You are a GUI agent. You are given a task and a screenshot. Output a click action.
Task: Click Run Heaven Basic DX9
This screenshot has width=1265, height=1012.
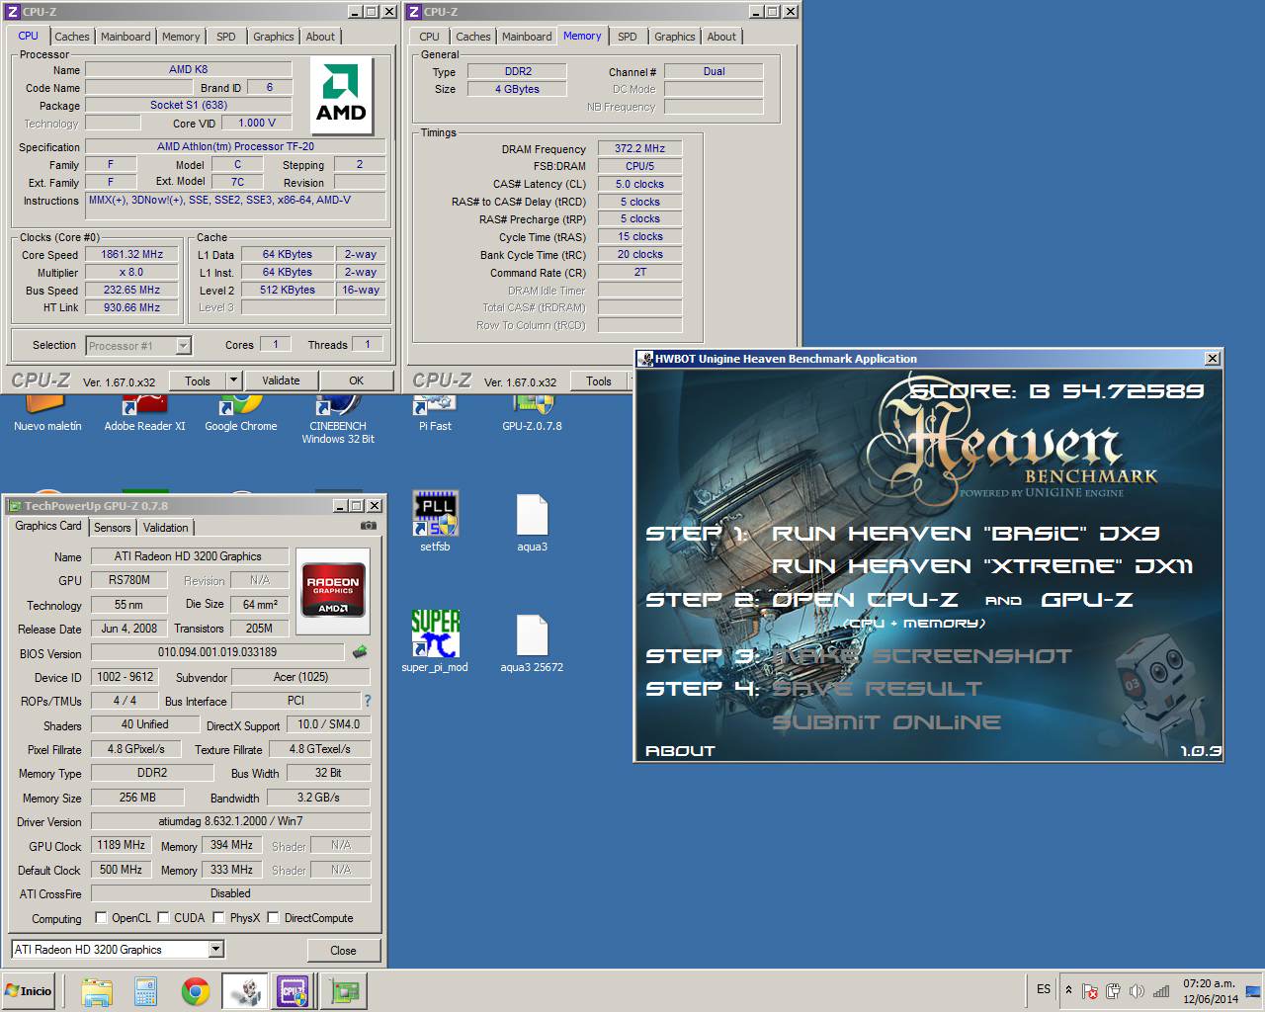coord(966,534)
